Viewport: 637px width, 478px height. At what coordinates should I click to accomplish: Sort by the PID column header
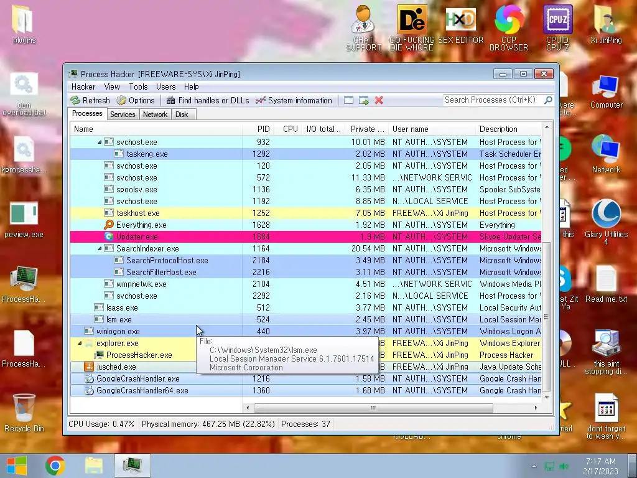258,129
